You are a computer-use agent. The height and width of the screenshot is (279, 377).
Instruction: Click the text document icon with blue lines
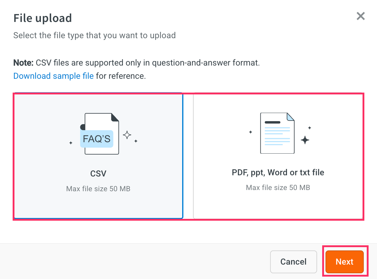click(x=277, y=133)
